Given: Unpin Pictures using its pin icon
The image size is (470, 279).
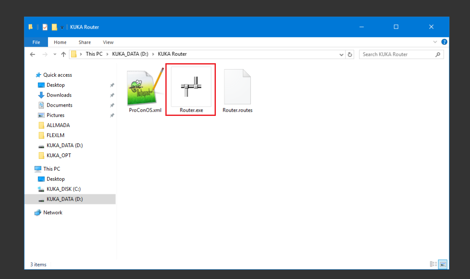Looking at the screenshot, I should (112, 115).
